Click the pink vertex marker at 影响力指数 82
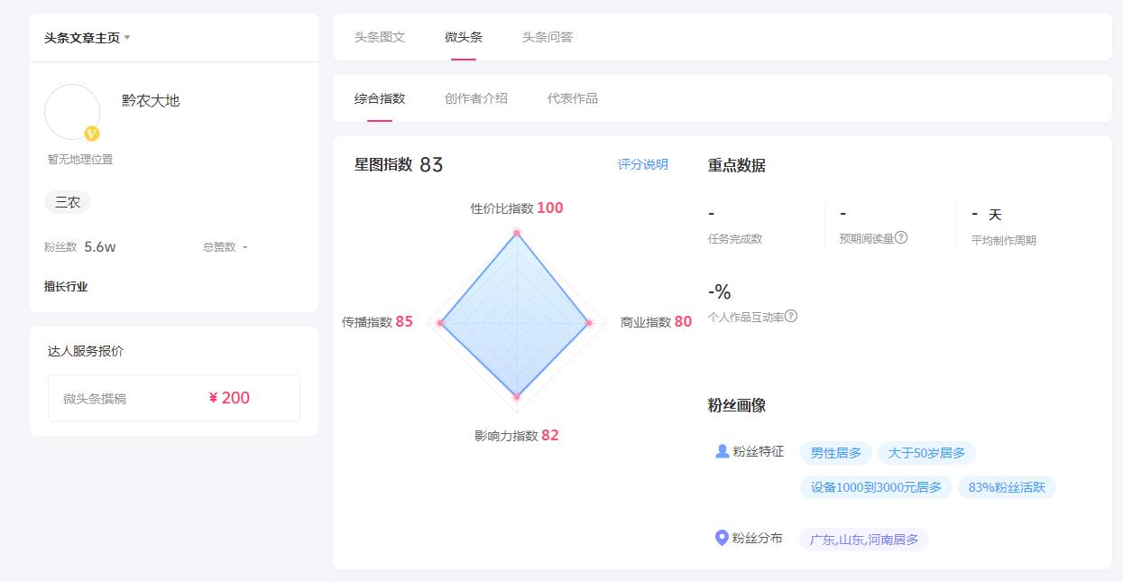This screenshot has height=582, width=1123. click(x=516, y=394)
